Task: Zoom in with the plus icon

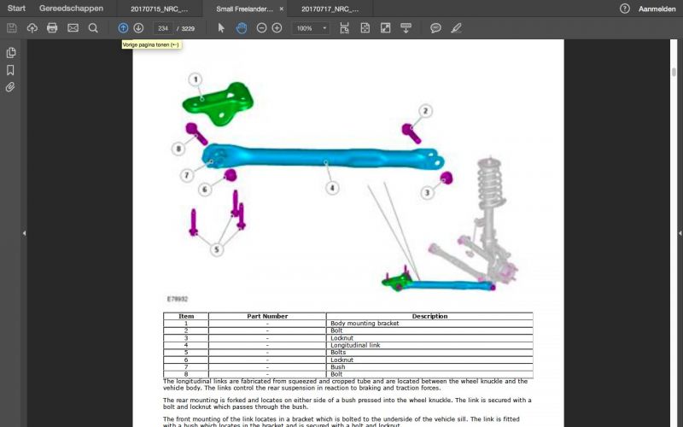Action: tap(277, 28)
